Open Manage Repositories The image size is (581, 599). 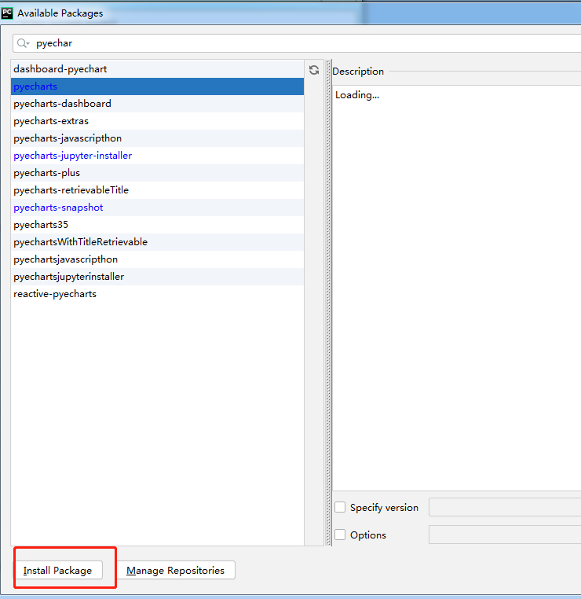(x=176, y=571)
